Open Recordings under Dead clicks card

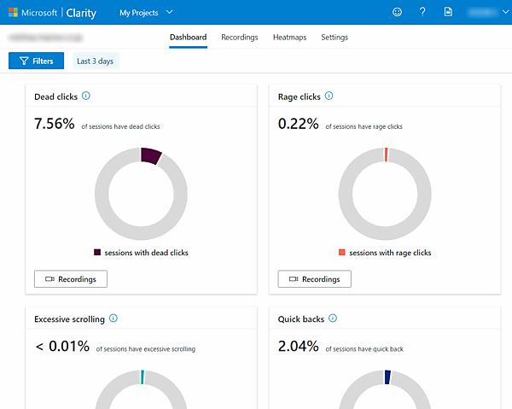(70, 279)
